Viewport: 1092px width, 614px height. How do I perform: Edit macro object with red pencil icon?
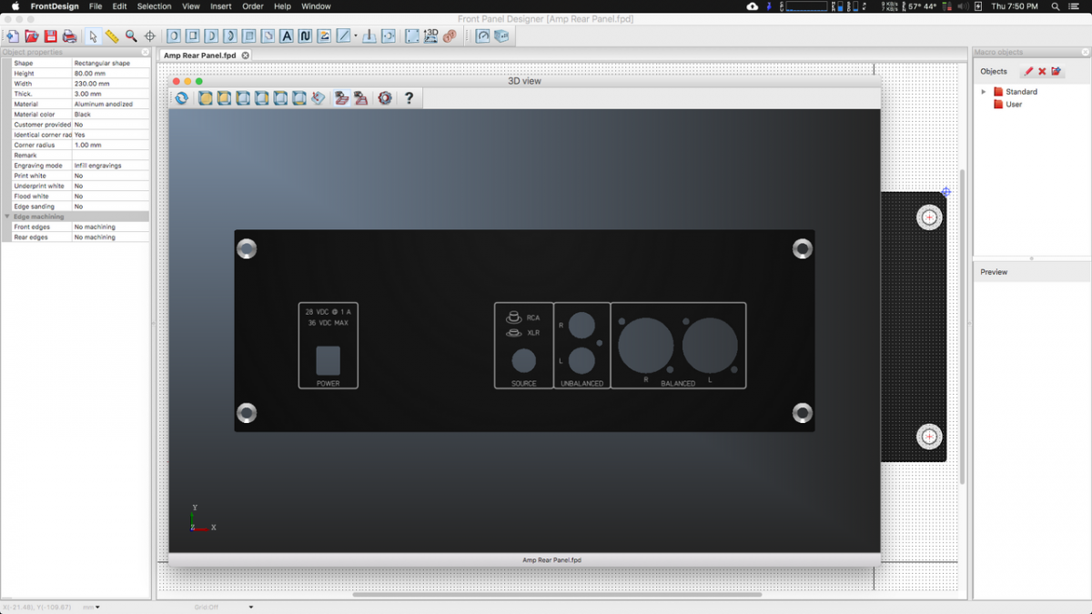pos(1028,71)
